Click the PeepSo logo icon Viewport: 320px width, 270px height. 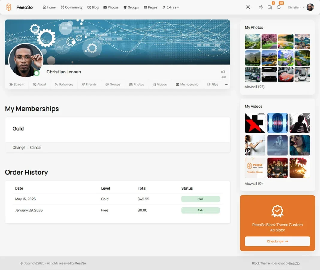tap(9, 7)
